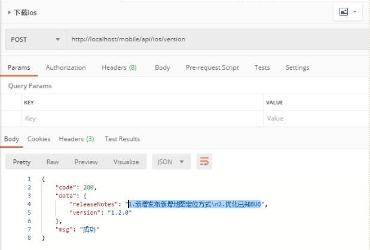Open the JSON format dropdown
Screen dimensions: 370x250
coord(172,162)
